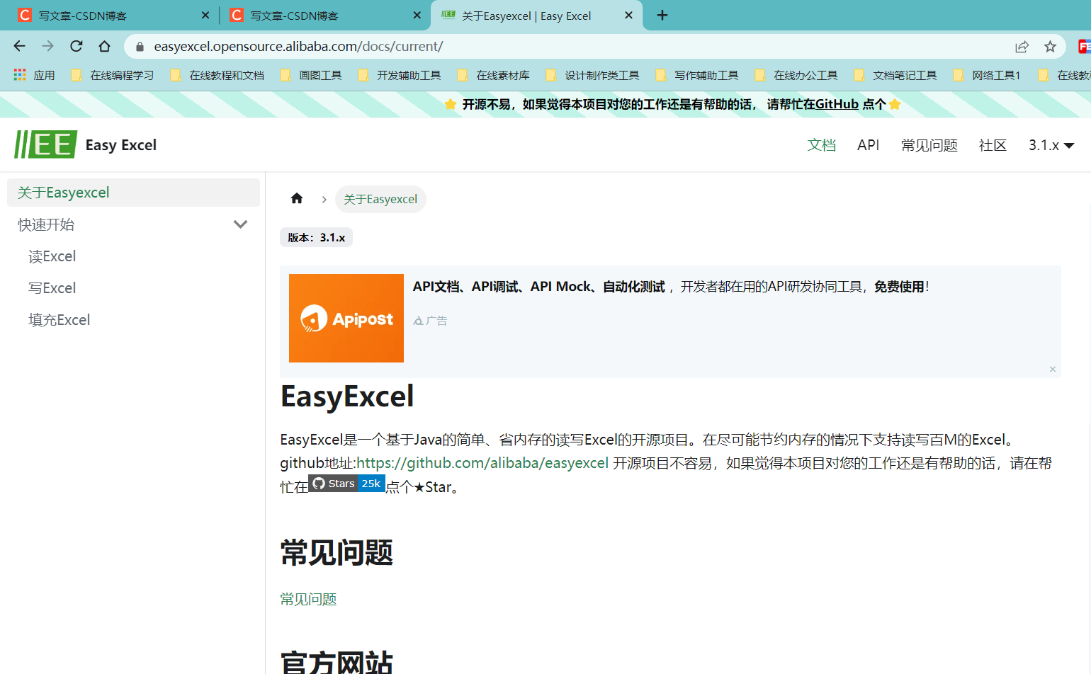Open the 文档笔记工具 bookmark folder
Viewport: 1091px width, 674px height.
[x=896, y=75]
